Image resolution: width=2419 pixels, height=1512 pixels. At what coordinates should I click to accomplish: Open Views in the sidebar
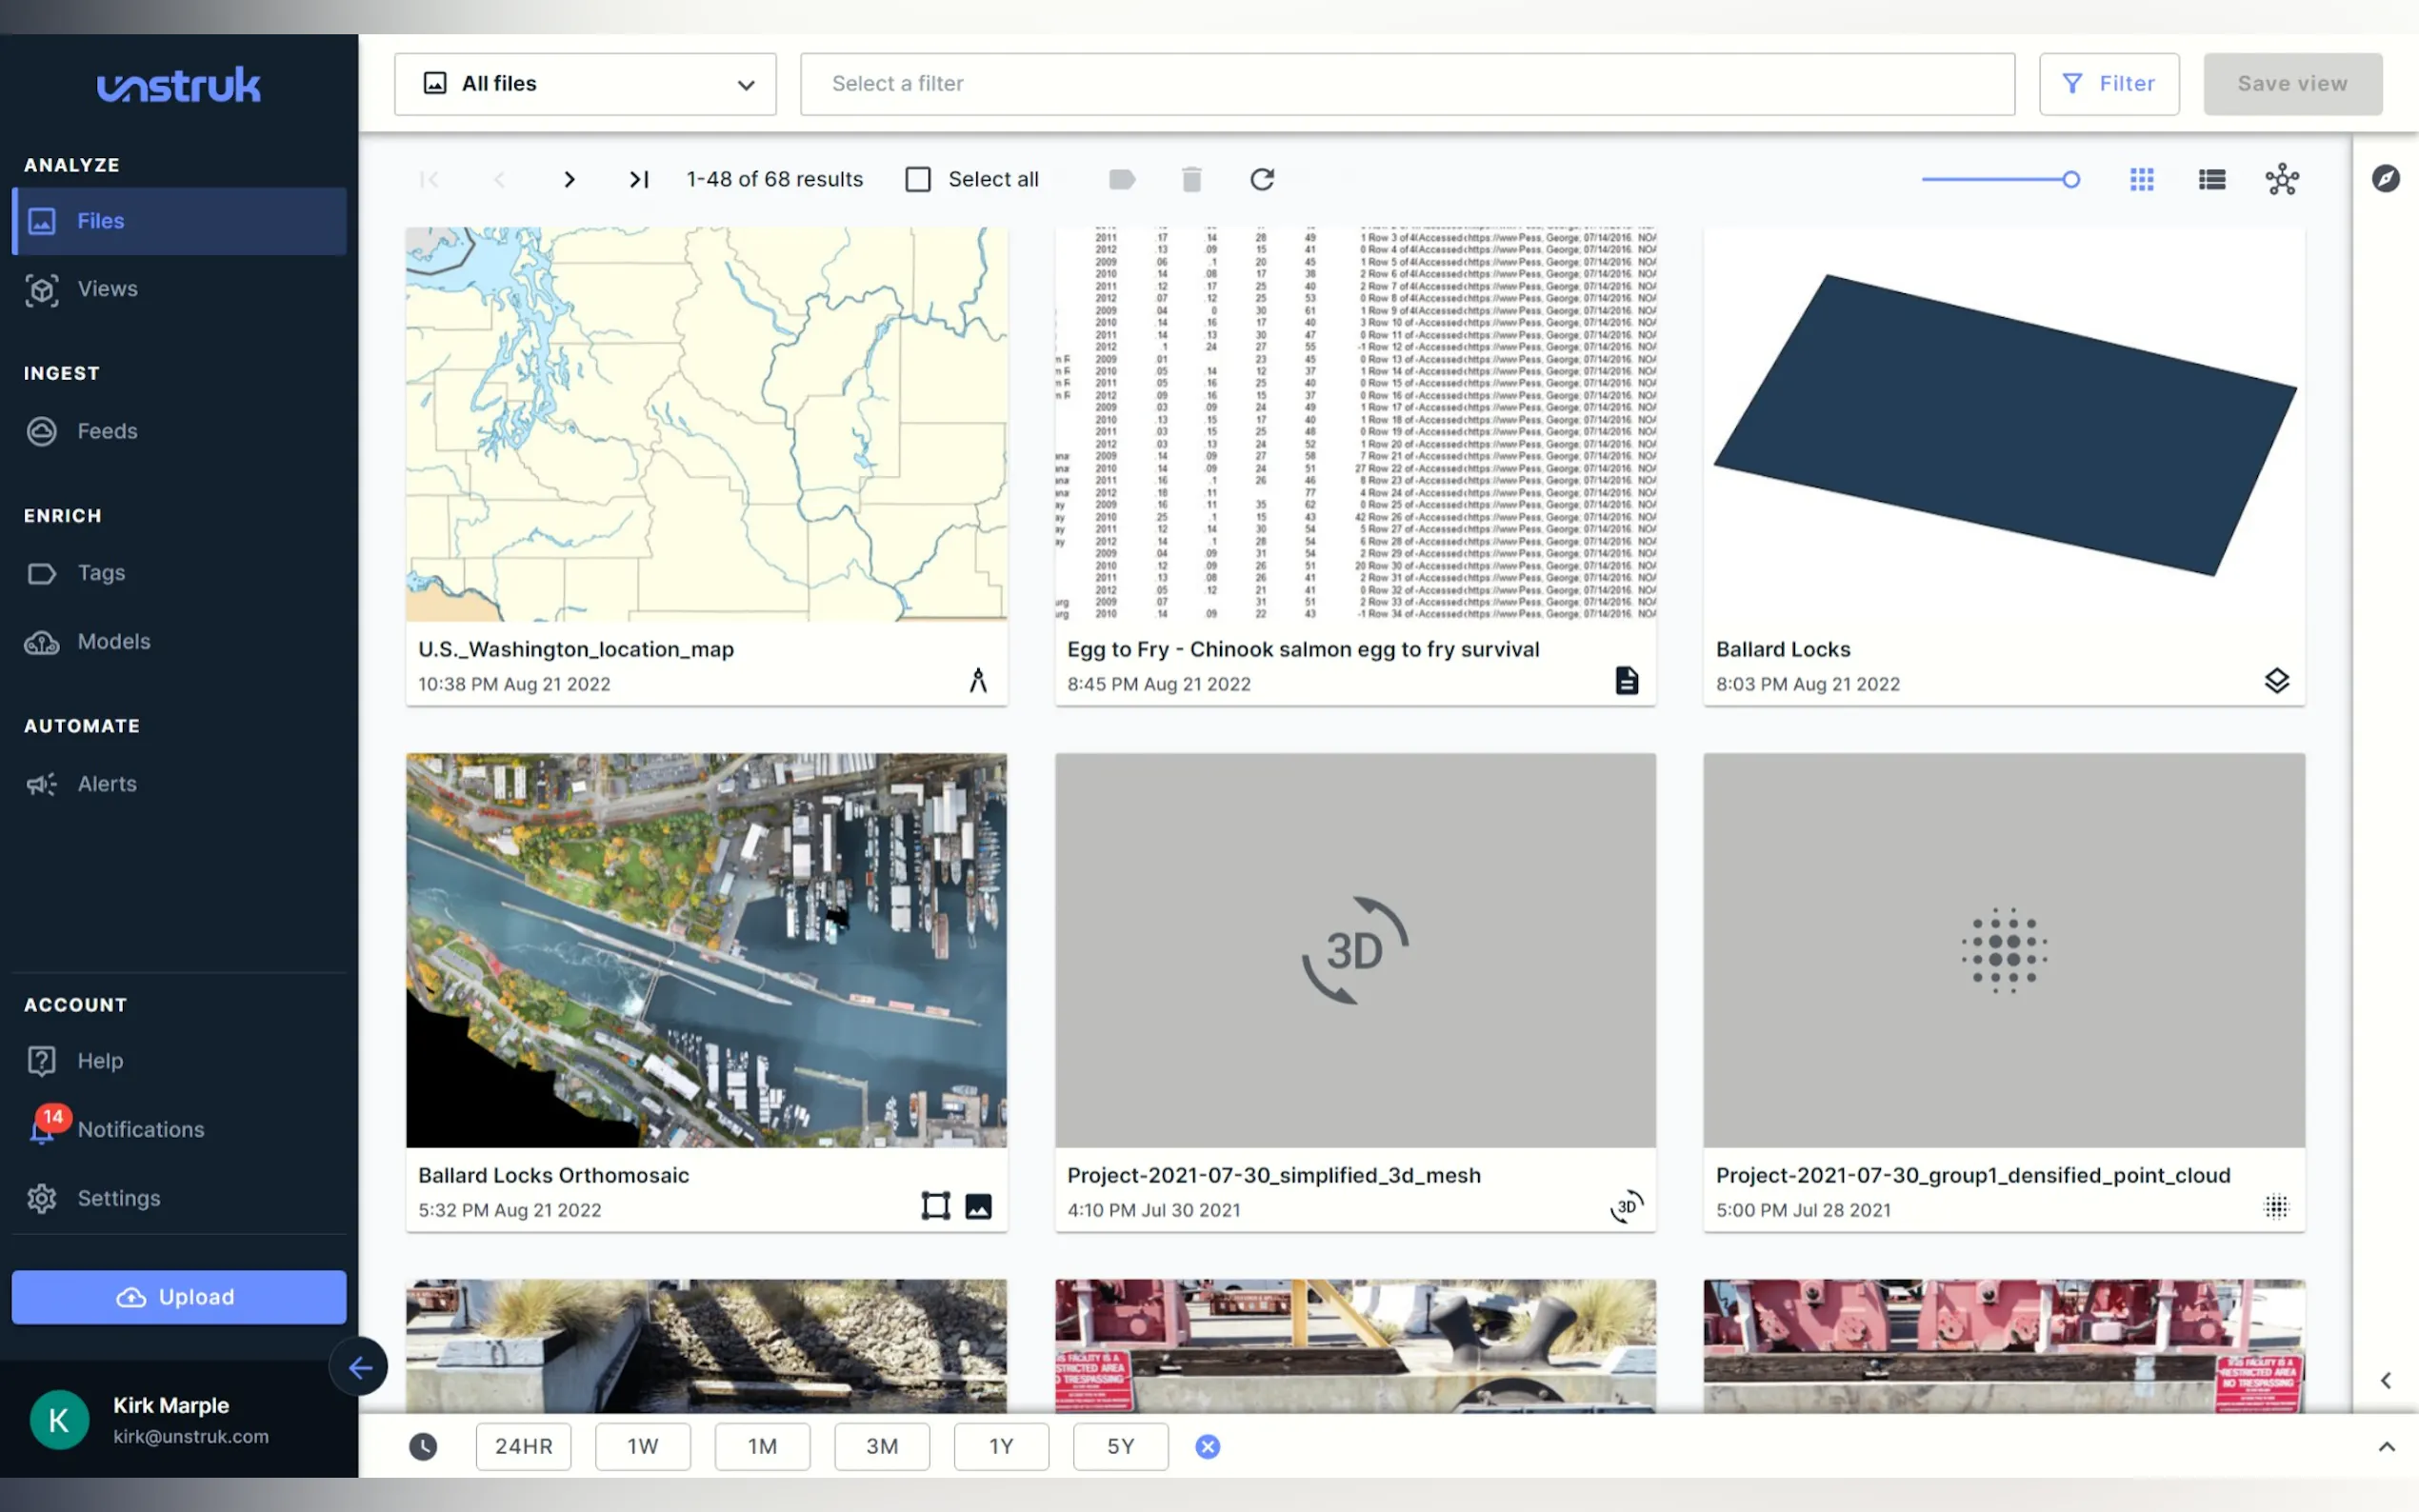107,289
